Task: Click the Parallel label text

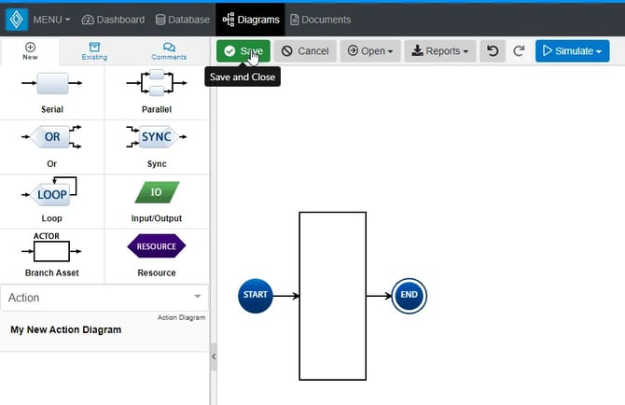Action: pyautogui.click(x=157, y=109)
